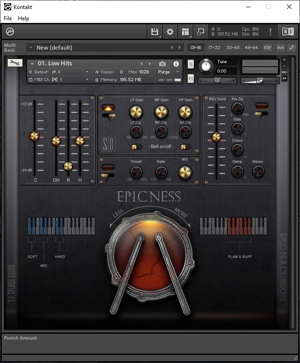Open the multi preset dropdown arrow

(x=31, y=47)
